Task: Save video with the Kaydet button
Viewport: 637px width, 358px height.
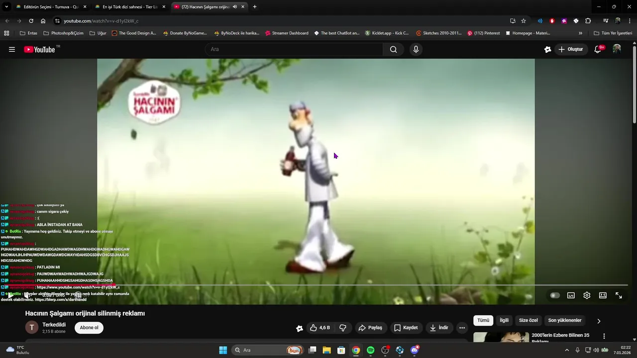Action: [406, 328]
